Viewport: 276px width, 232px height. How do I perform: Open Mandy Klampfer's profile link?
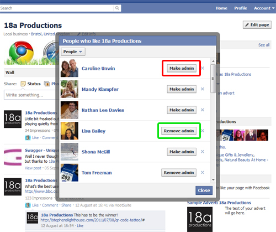point(100,89)
